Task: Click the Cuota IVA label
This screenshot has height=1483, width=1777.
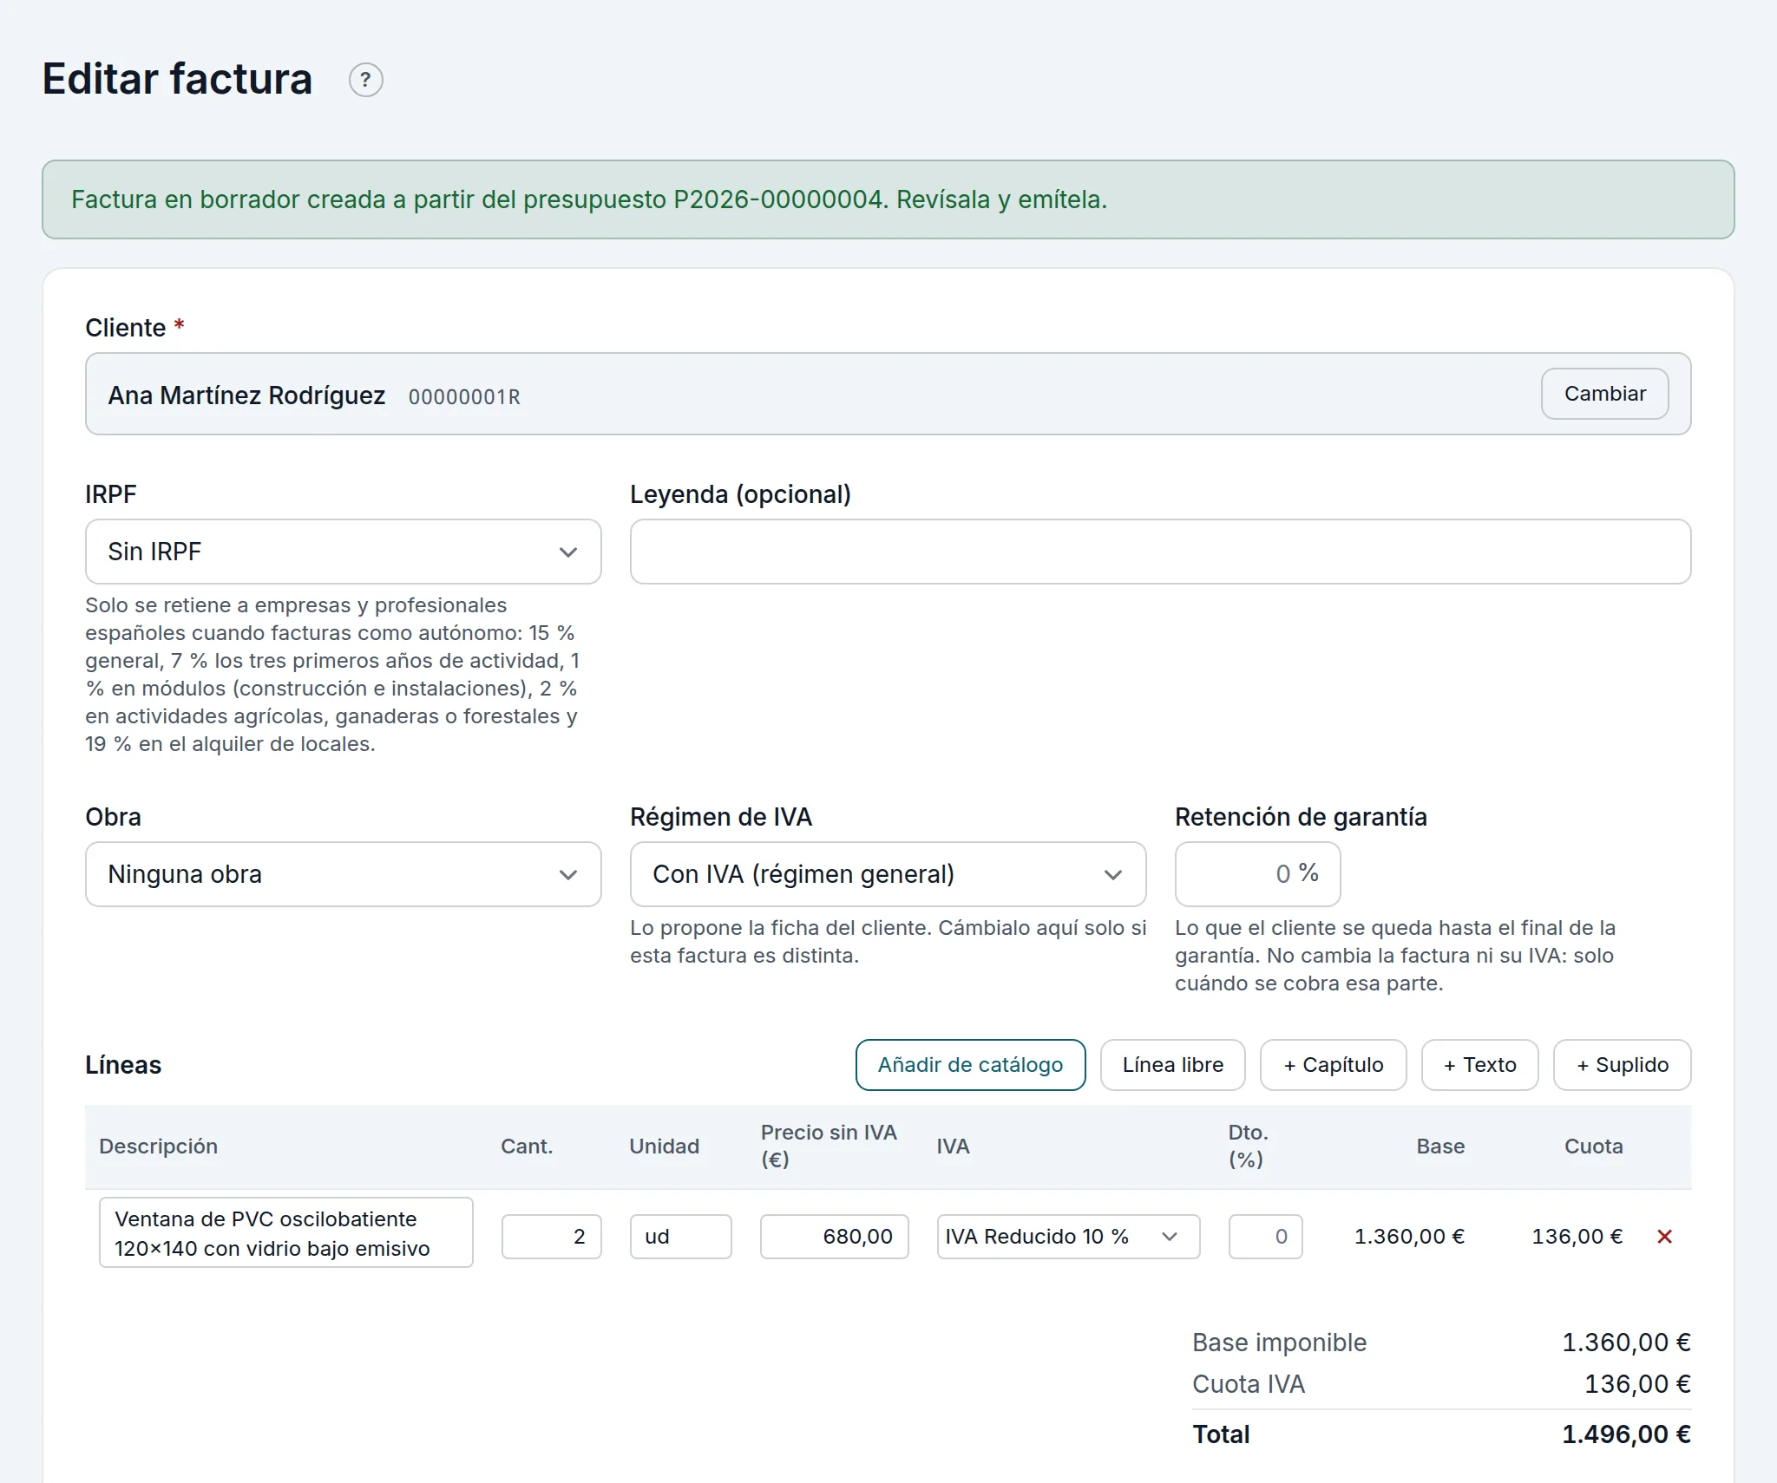Action: (1248, 1384)
